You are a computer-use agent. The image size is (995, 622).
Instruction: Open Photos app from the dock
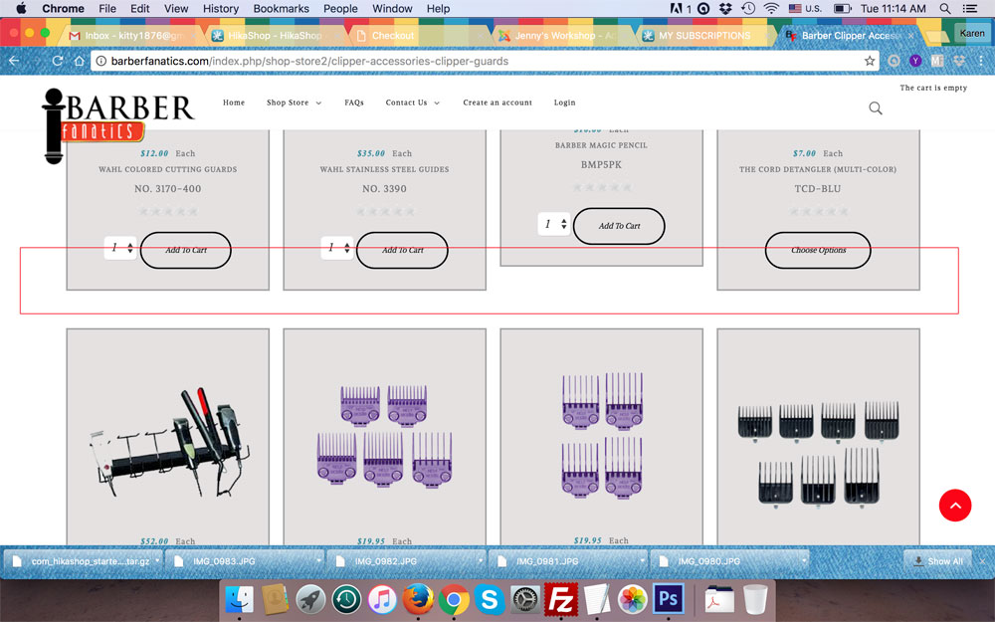632,599
